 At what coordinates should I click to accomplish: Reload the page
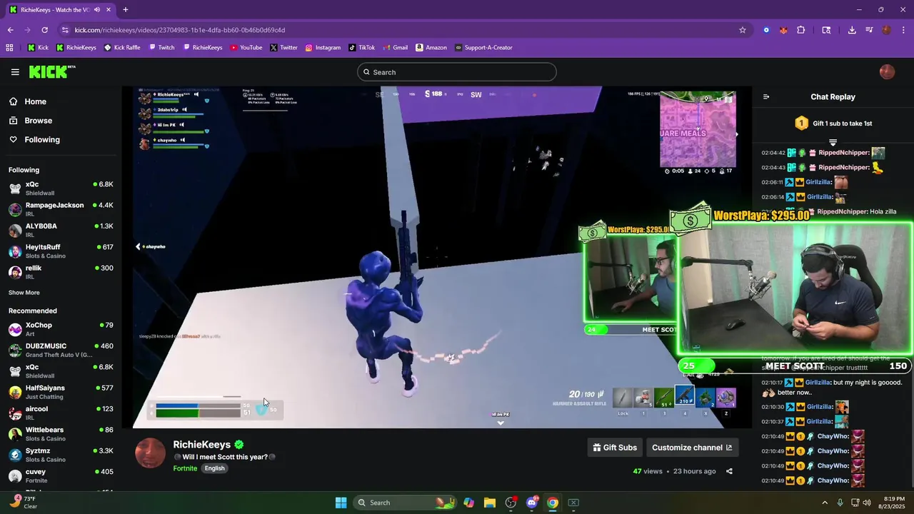45,30
